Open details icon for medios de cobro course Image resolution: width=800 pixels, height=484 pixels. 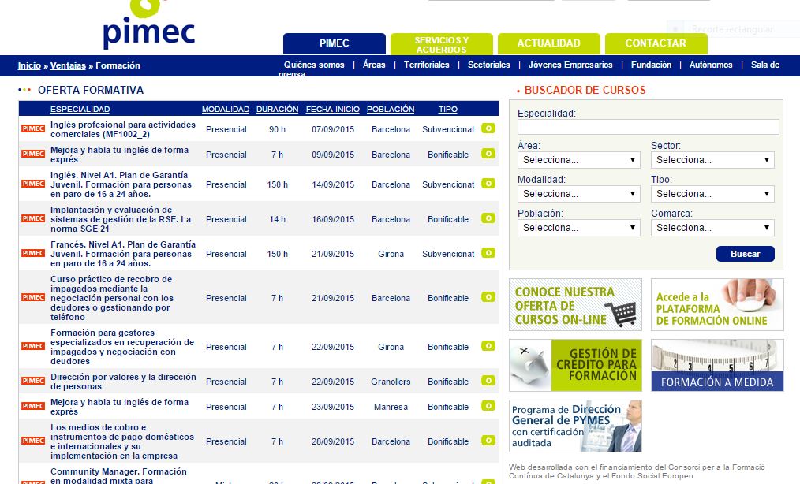coord(488,441)
